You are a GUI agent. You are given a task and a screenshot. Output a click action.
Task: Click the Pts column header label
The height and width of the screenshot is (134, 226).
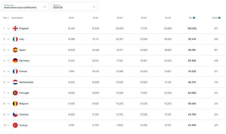[x=190, y=18]
